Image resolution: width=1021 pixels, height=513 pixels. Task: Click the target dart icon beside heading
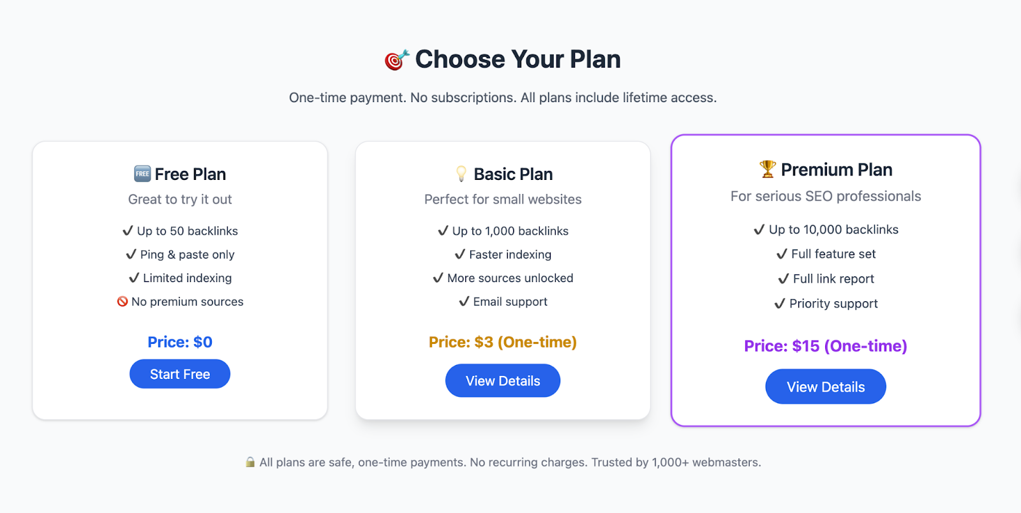[396, 60]
